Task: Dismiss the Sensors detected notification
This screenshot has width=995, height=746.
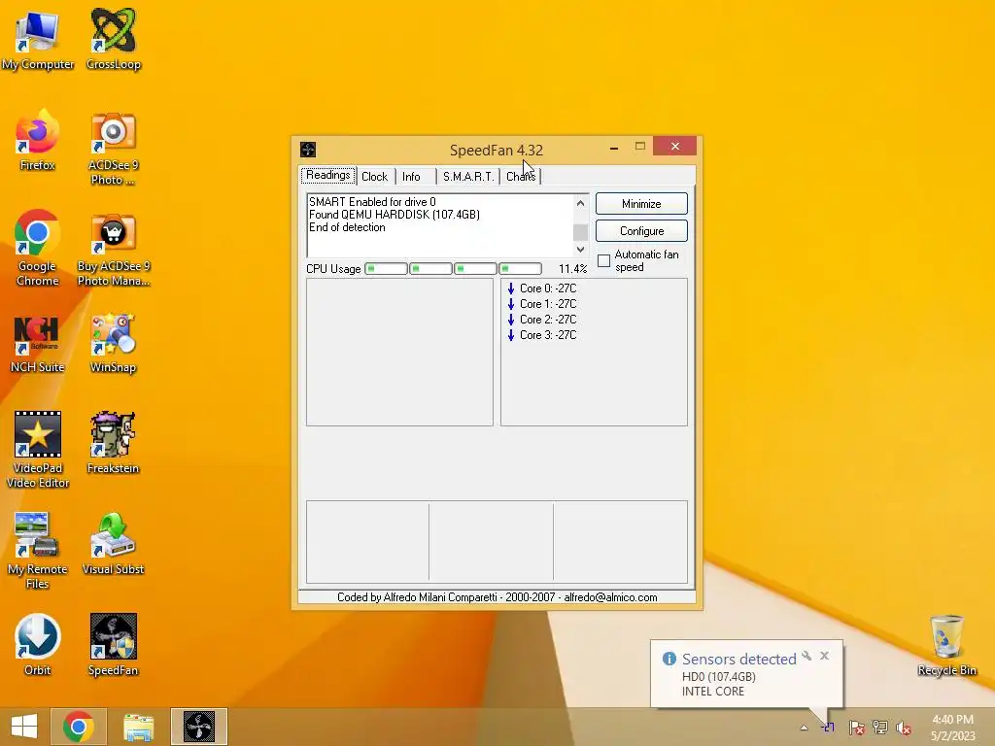Action: pos(824,656)
